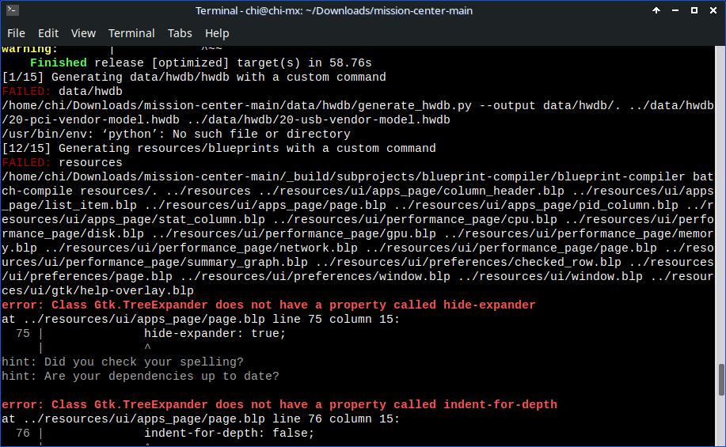Click the 'Did you check your spelling?' hint
This screenshot has height=447, width=726.
click(123, 362)
